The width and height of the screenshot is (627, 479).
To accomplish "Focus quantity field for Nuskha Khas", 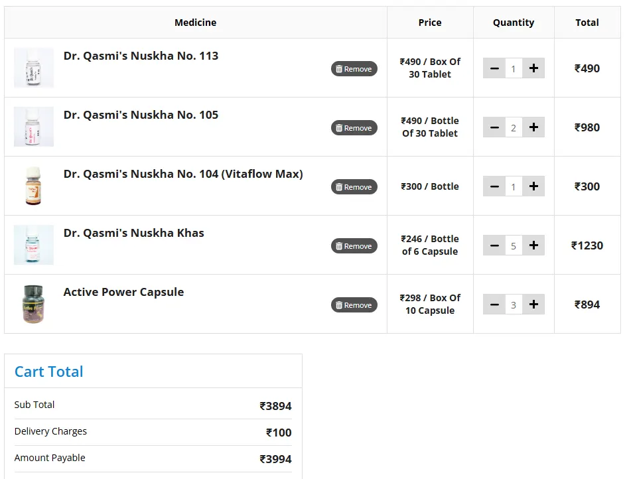I will [x=514, y=245].
